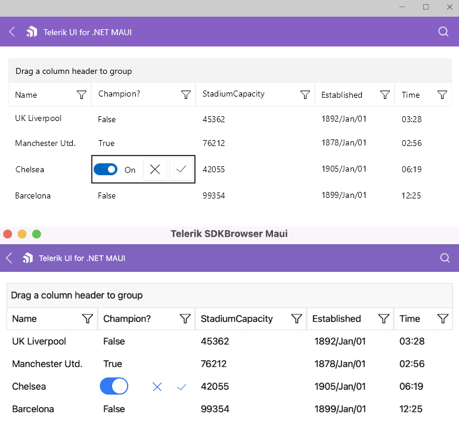Filter StadiumCapacity column in top window
The height and width of the screenshot is (441, 459).
click(x=305, y=95)
